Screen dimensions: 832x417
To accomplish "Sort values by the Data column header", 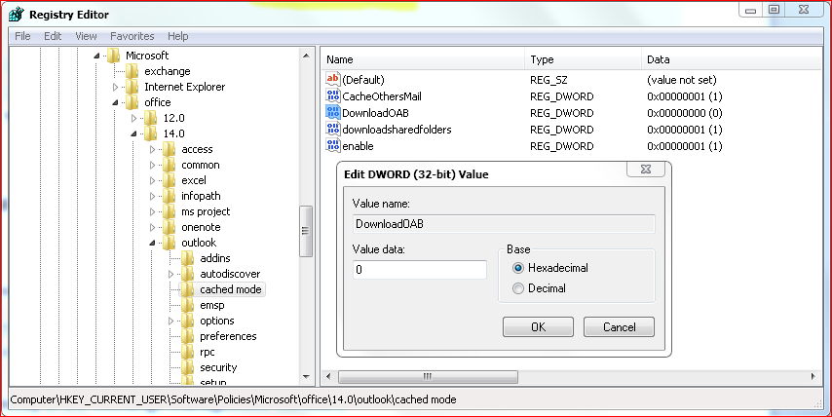I will pyautogui.click(x=732, y=59).
